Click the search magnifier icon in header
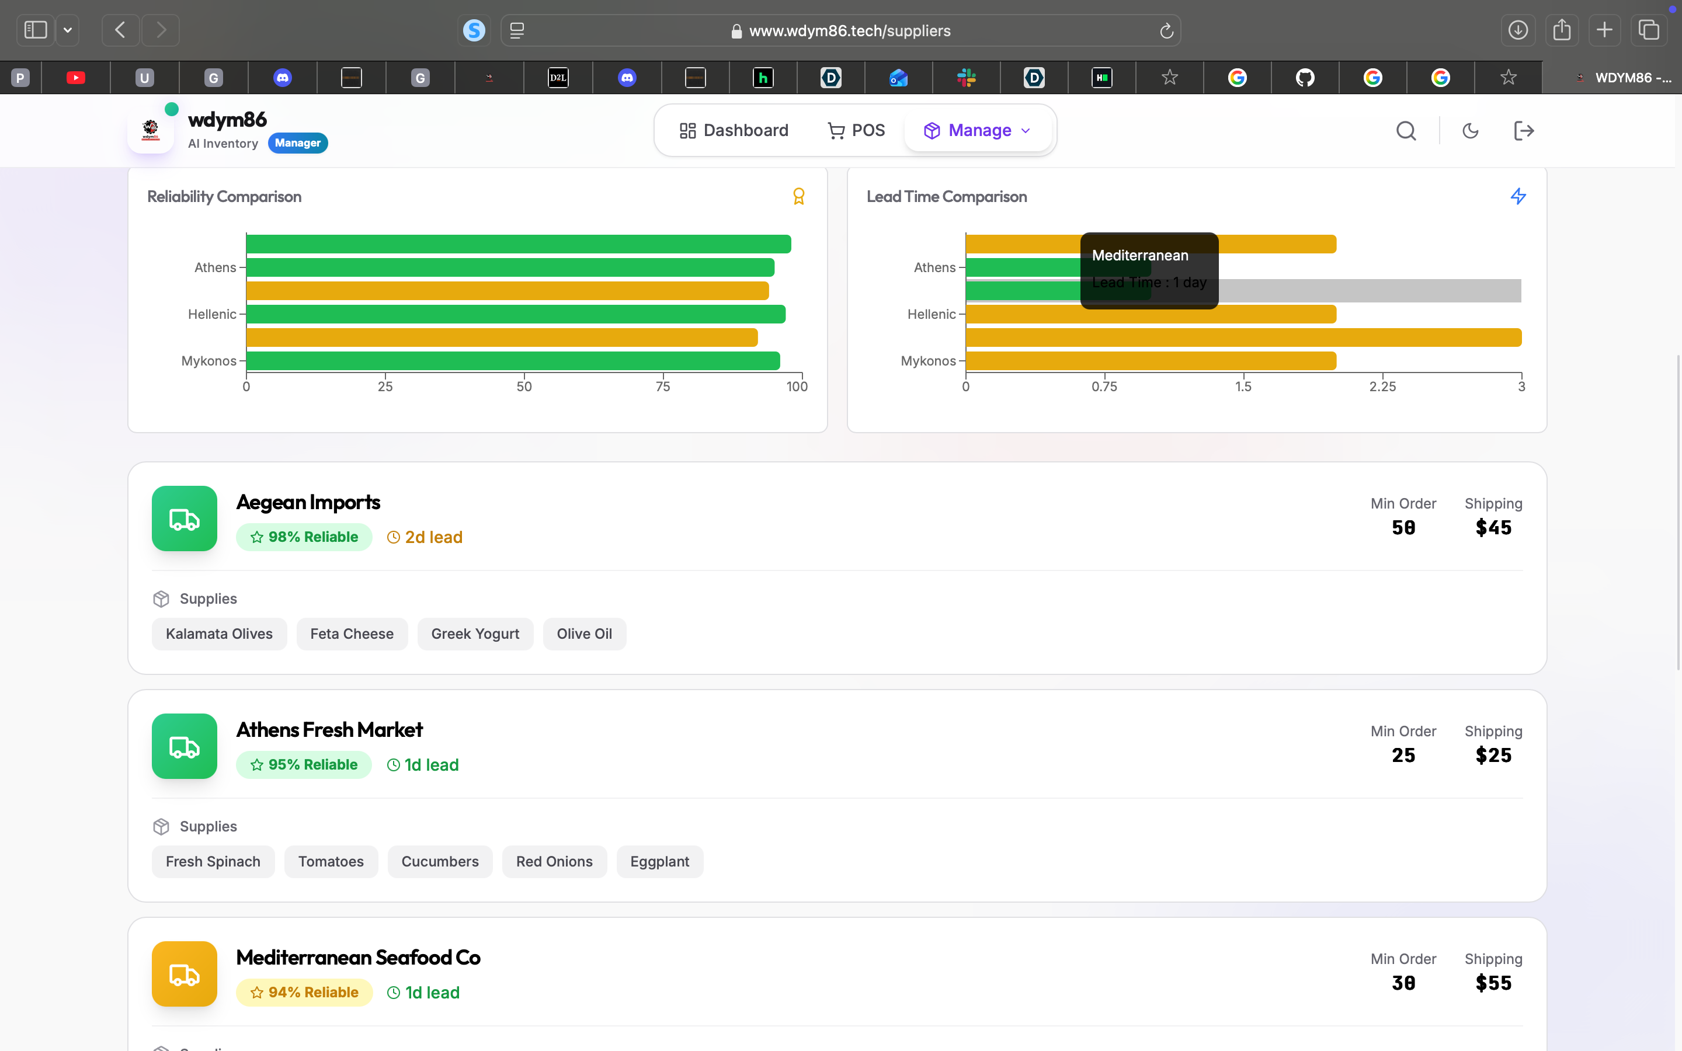The width and height of the screenshot is (1682, 1051). point(1406,131)
